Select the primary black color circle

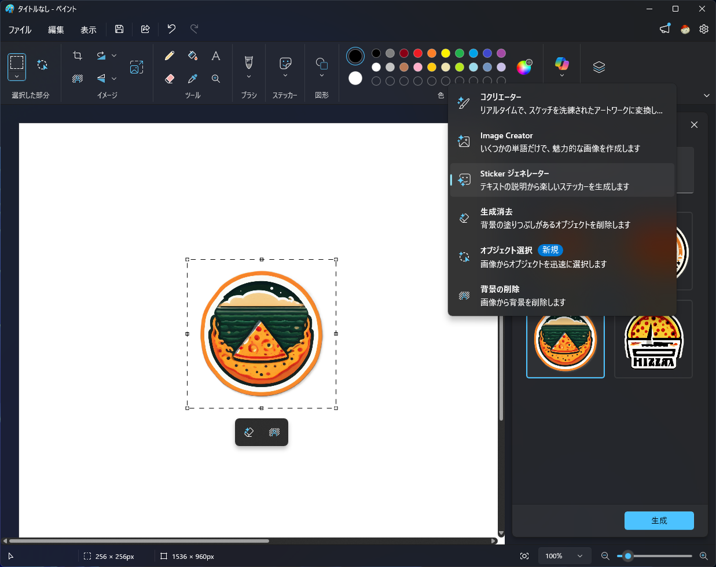pos(355,56)
